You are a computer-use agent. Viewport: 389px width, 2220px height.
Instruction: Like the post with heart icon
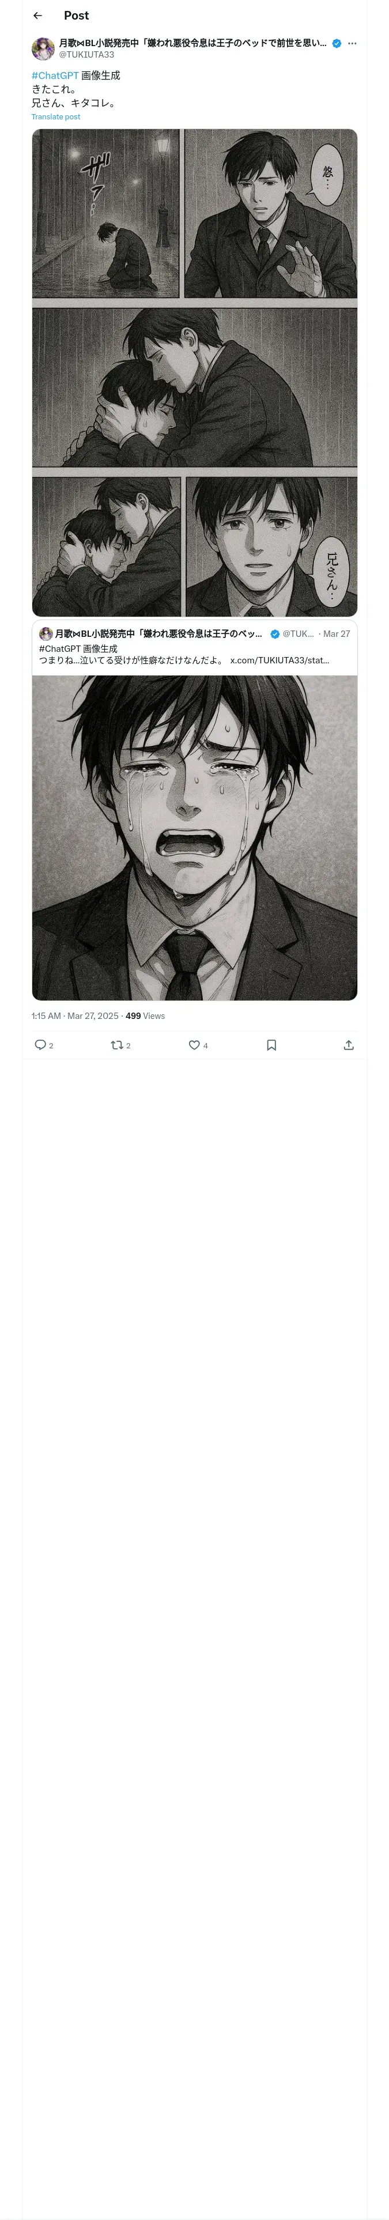[194, 1044]
